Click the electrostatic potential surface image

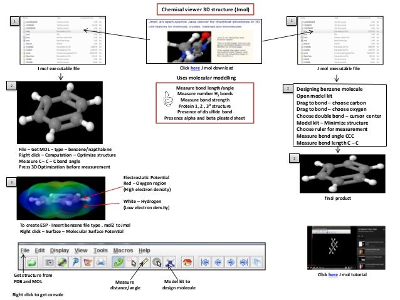point(61,198)
